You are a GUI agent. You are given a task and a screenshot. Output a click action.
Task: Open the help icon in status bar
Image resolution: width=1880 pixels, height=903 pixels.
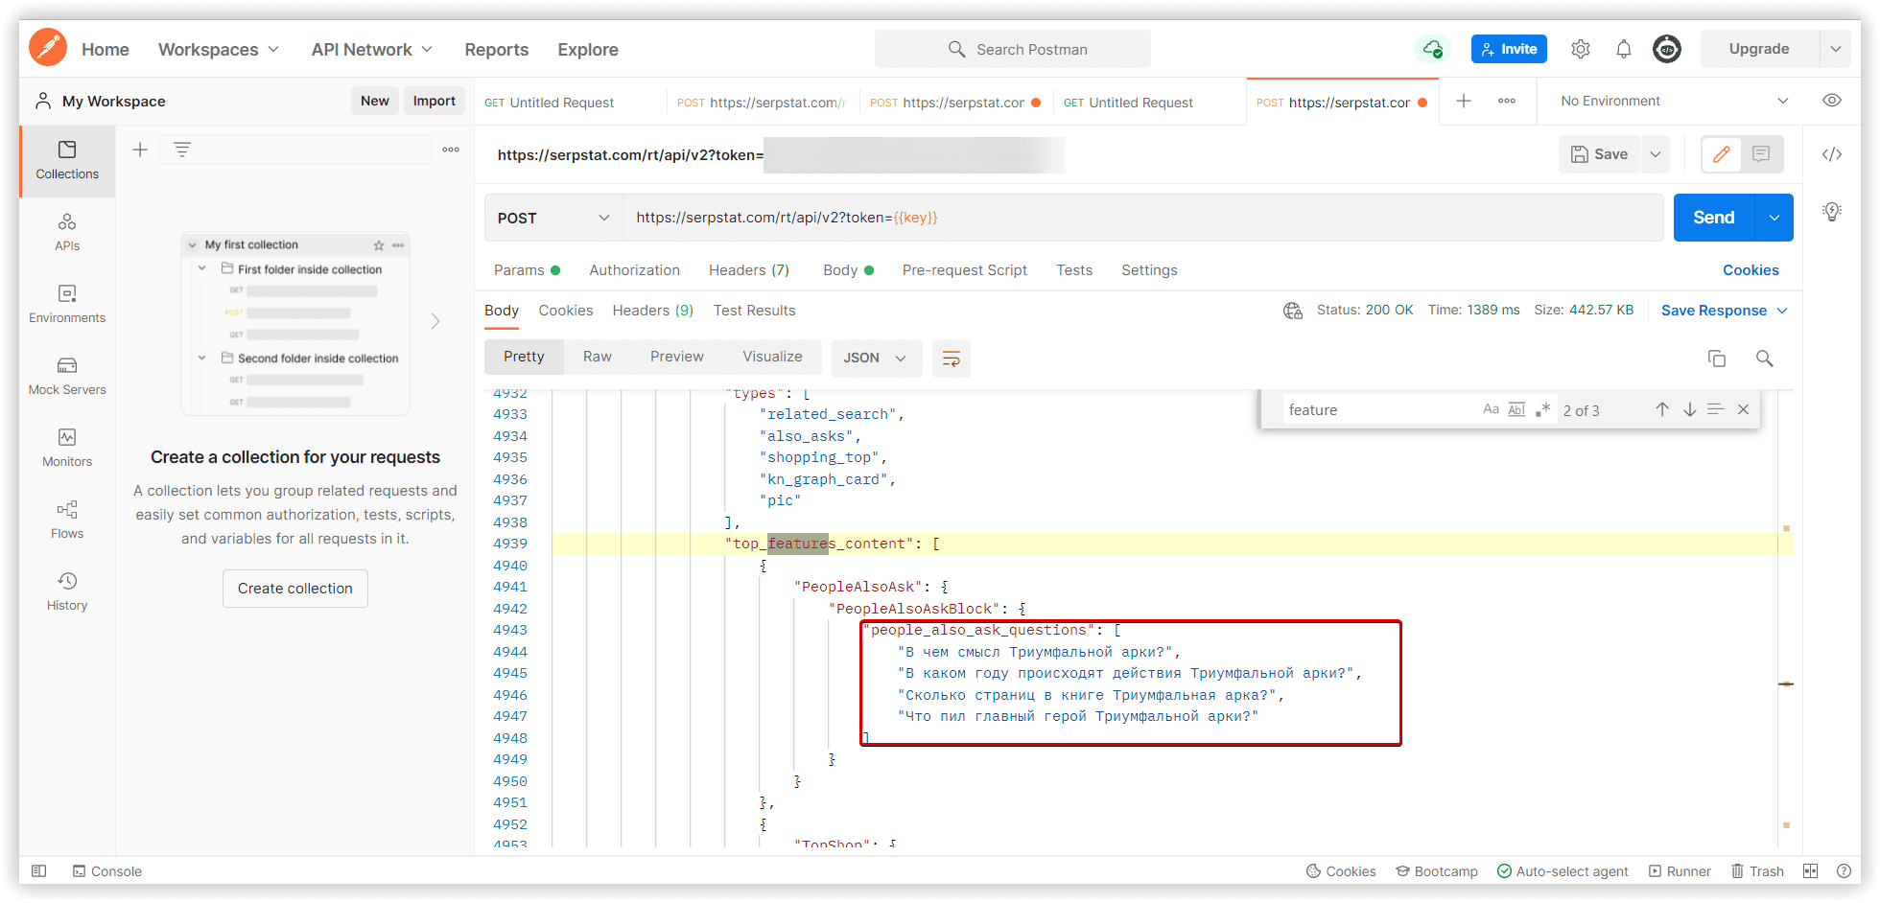[1844, 871]
